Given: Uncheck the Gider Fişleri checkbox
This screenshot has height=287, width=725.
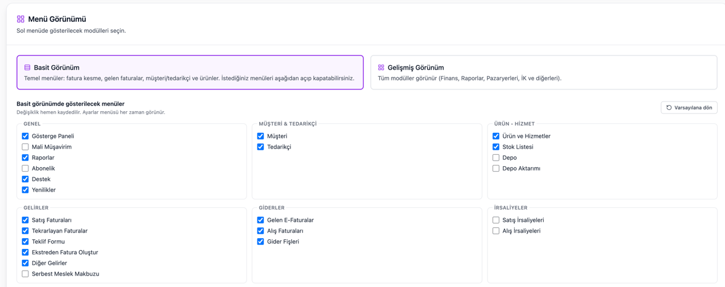Looking at the screenshot, I should 260,242.
